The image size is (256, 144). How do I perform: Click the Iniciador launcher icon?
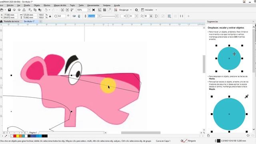point(142,10)
